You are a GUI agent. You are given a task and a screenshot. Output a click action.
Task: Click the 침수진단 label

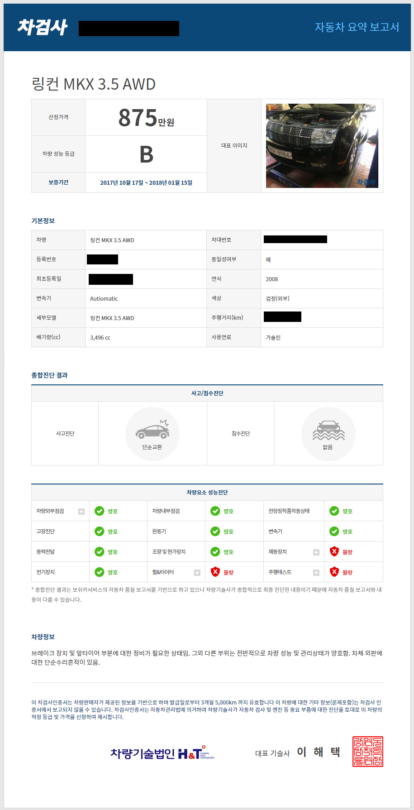241,434
